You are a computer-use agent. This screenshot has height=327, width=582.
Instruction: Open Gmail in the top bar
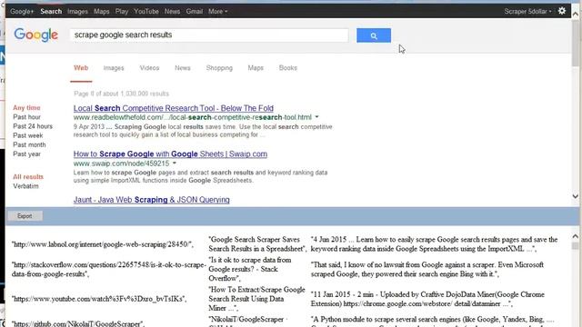pyautogui.click(x=194, y=12)
